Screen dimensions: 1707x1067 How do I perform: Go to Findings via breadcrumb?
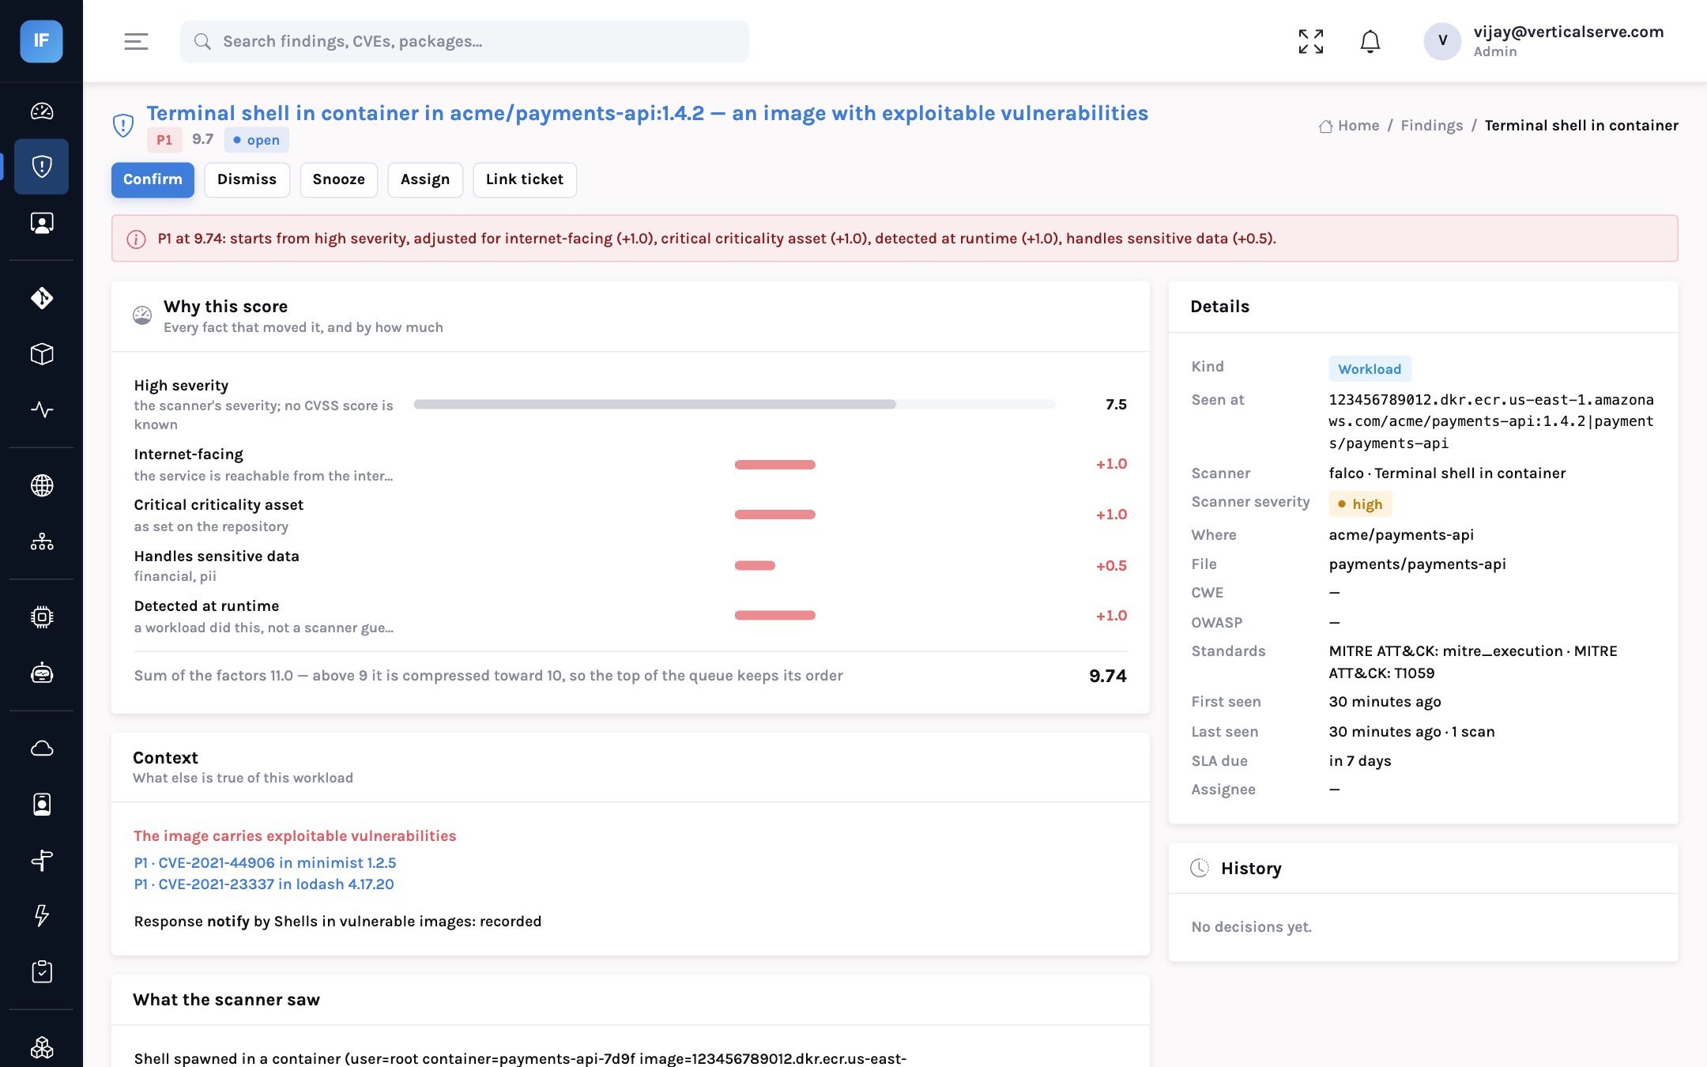click(x=1432, y=126)
